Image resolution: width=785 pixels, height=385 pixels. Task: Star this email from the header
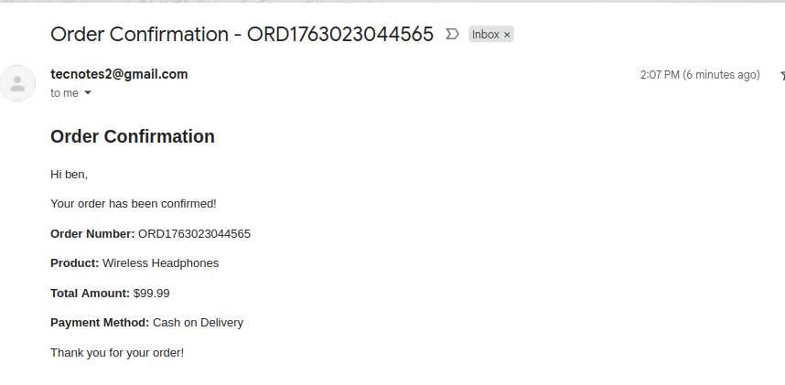(781, 75)
